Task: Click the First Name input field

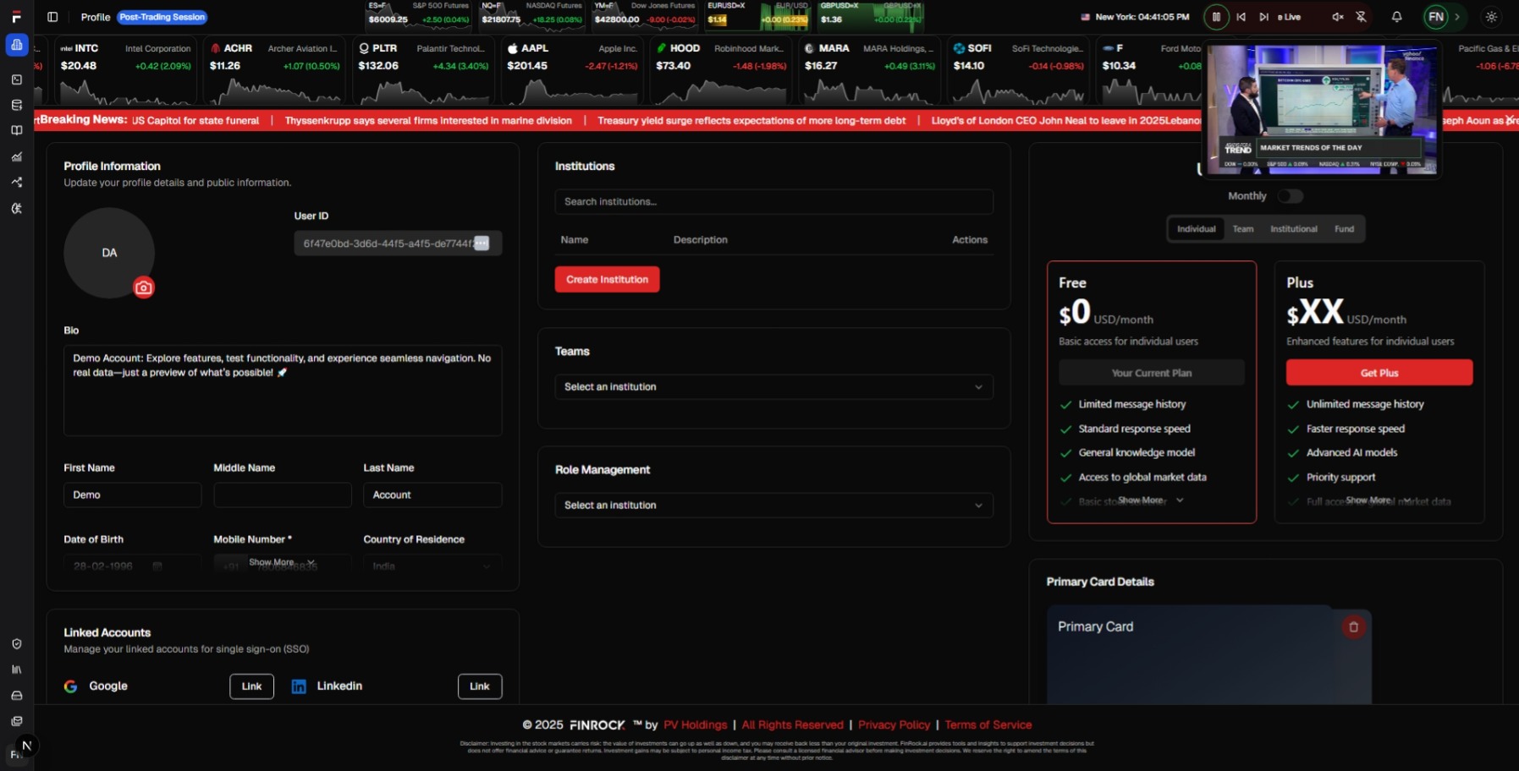Action: [x=132, y=495]
